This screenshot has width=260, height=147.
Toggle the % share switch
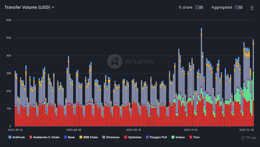point(199,7)
